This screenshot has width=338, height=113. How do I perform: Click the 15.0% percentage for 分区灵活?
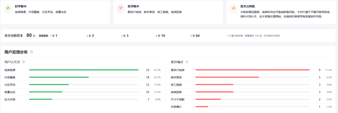(x=157, y=85)
